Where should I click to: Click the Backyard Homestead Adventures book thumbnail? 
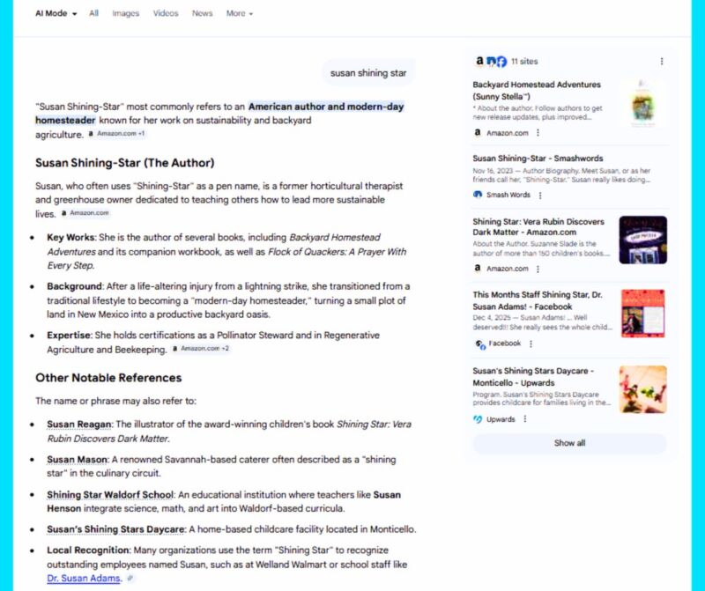tap(642, 104)
